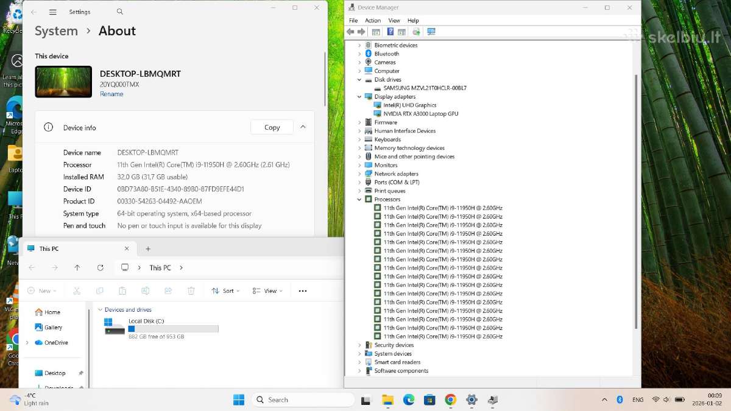Click the Settings search magnifier icon
The height and width of the screenshot is (411, 731).
[x=120, y=12]
